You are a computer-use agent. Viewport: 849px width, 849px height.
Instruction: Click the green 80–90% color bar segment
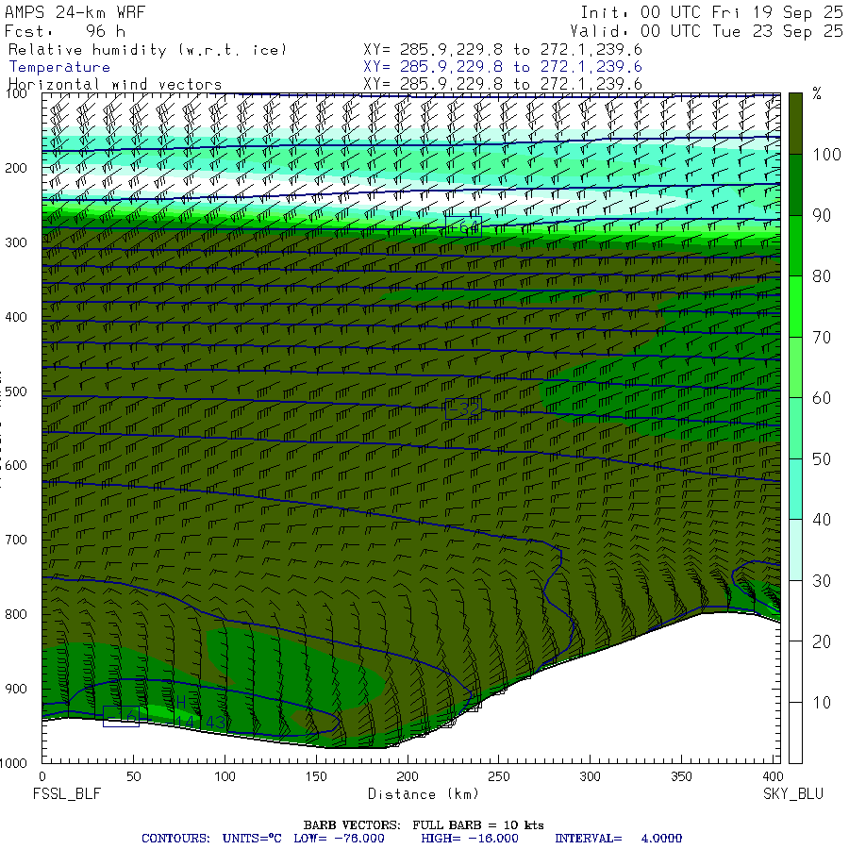(795, 246)
